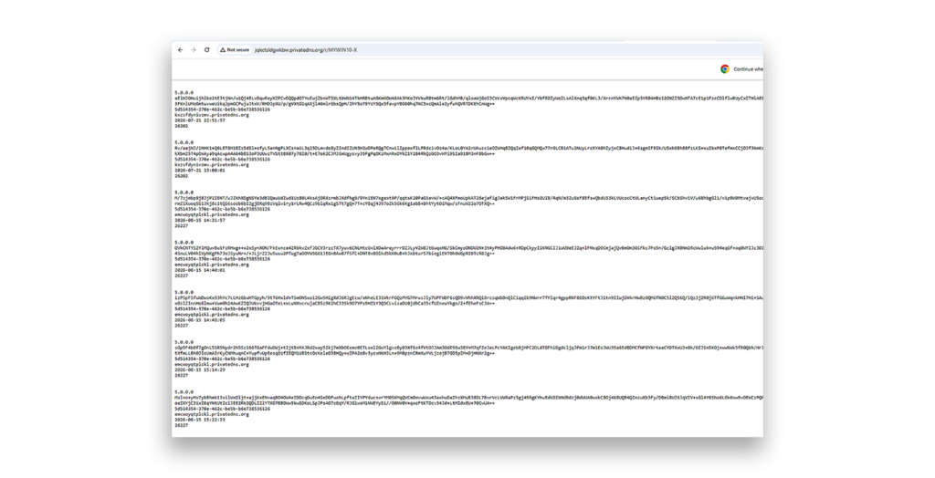Select timestamp 2026-08-15 14:40:01
The width and height of the screenshot is (935, 478).
[x=200, y=270]
